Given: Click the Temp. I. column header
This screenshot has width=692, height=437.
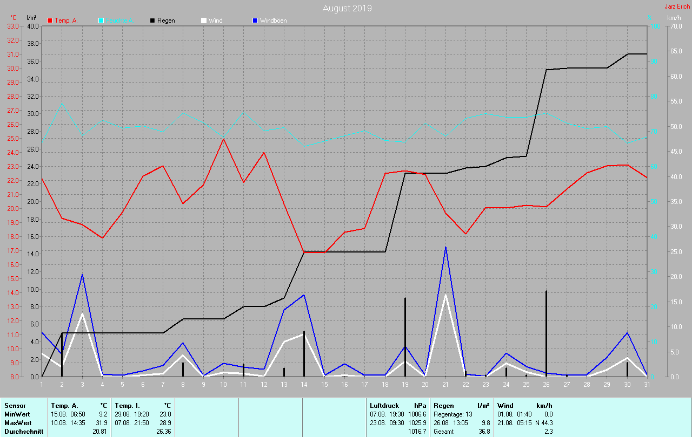Looking at the screenshot, I should (x=127, y=405).
